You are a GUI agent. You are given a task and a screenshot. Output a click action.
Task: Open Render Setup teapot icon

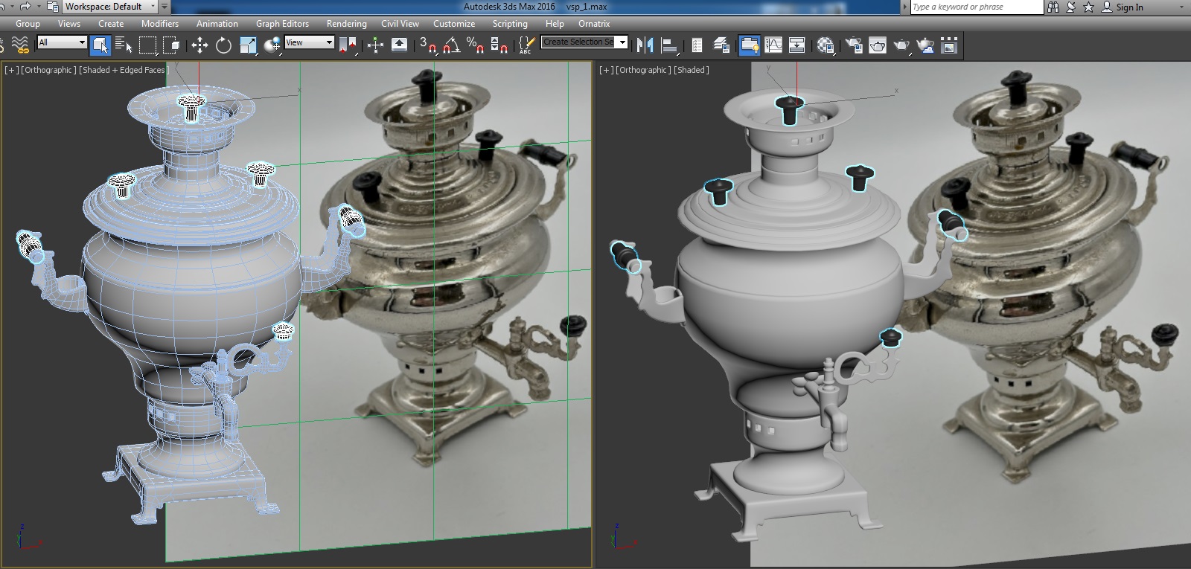pyautogui.click(x=855, y=45)
